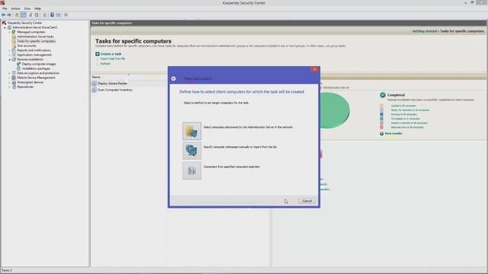The image size is (488, 274).
Task: Expand the Managed computers node
Action: (x=9, y=32)
